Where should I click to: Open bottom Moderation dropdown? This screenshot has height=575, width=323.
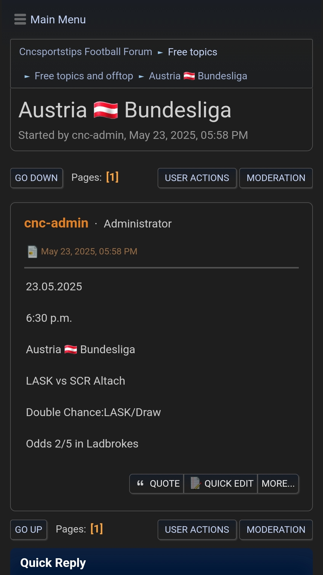tap(276, 530)
